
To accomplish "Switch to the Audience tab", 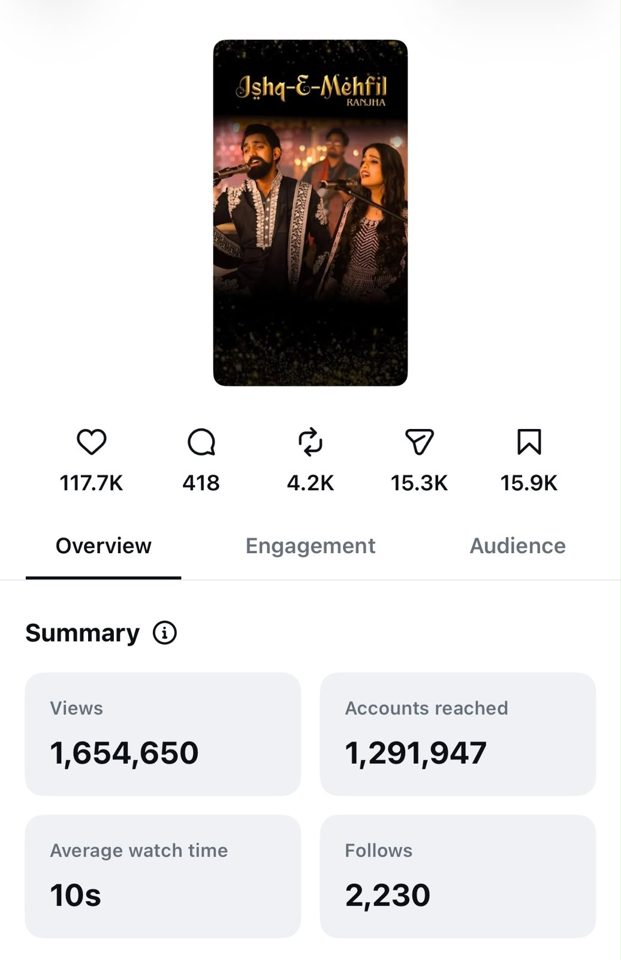I will click(517, 545).
